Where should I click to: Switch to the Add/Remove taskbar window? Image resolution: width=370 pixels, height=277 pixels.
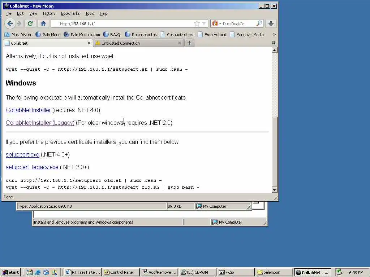pos(160,273)
